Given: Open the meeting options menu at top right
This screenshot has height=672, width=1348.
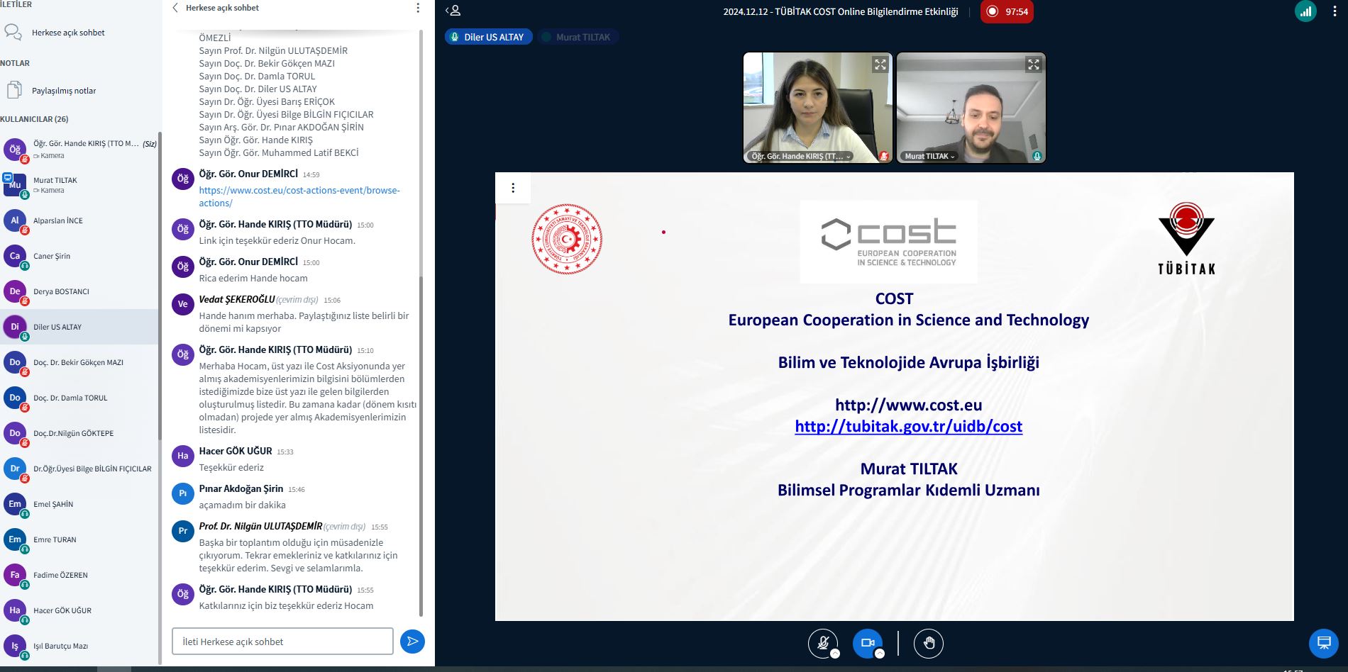Looking at the screenshot, I should 1335,11.
